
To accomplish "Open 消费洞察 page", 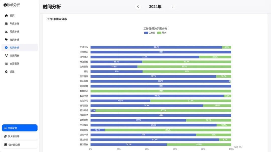I will 20,55.
